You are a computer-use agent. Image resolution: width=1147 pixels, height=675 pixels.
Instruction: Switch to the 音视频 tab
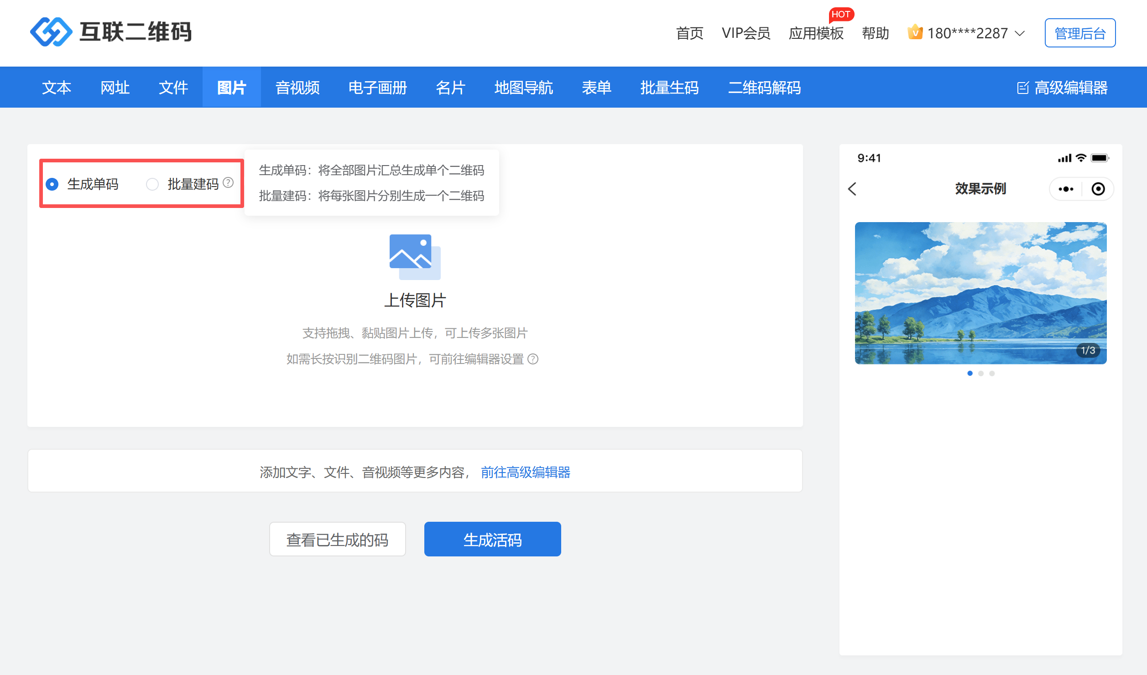[297, 88]
